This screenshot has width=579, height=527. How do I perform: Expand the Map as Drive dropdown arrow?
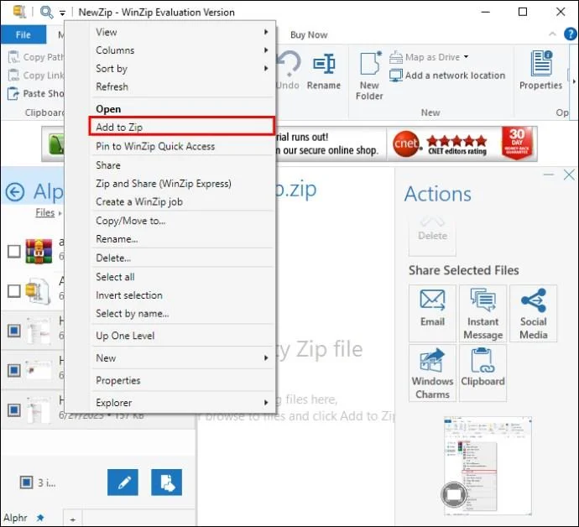466,56
